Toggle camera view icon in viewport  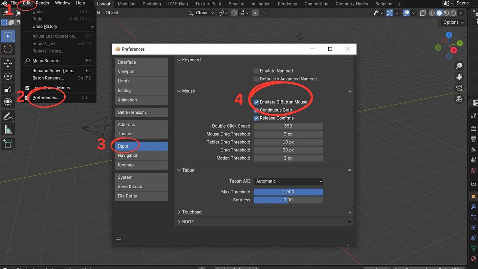[x=459, y=88]
